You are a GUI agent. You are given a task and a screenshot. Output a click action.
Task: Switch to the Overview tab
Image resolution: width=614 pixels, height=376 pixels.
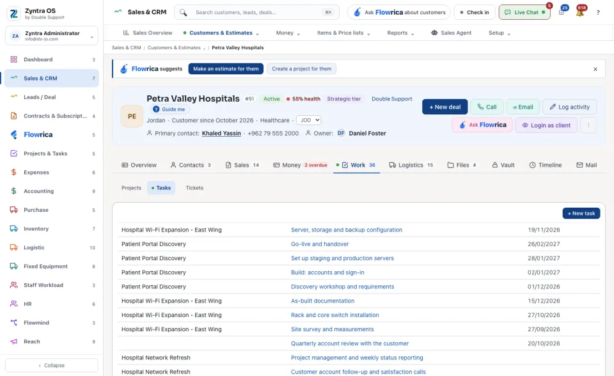click(139, 165)
